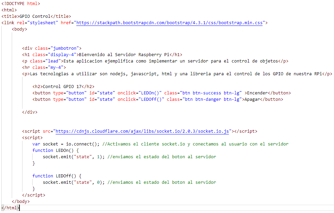Open the socket.io cdnjs script URL

click(142, 131)
